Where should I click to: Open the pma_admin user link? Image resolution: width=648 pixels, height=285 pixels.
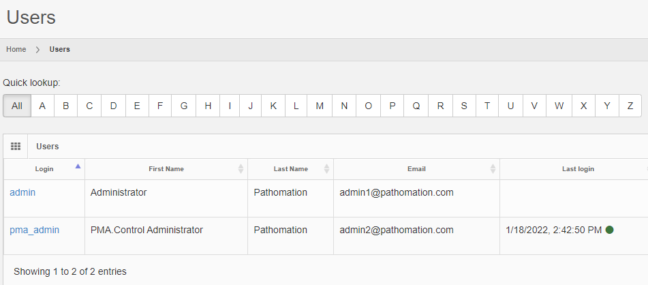(34, 230)
